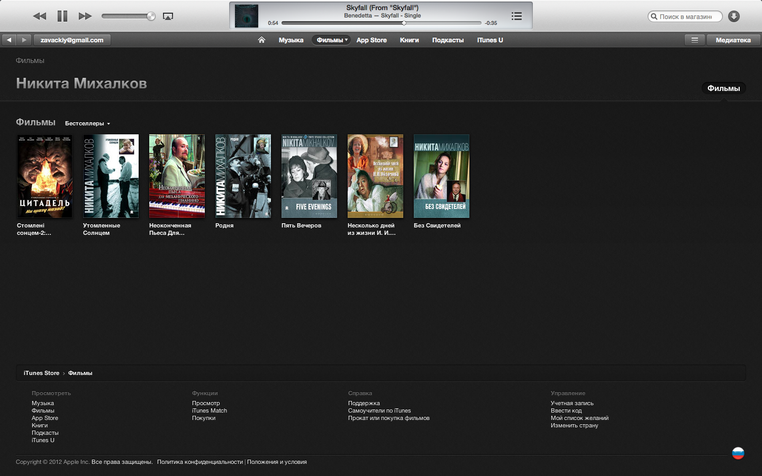
Task: Click the Стомлені сонцем-2 title text
Action: tap(34, 229)
